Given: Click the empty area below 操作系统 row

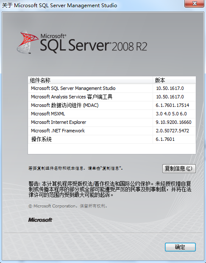Looking at the screenshot, I should 112,149.
